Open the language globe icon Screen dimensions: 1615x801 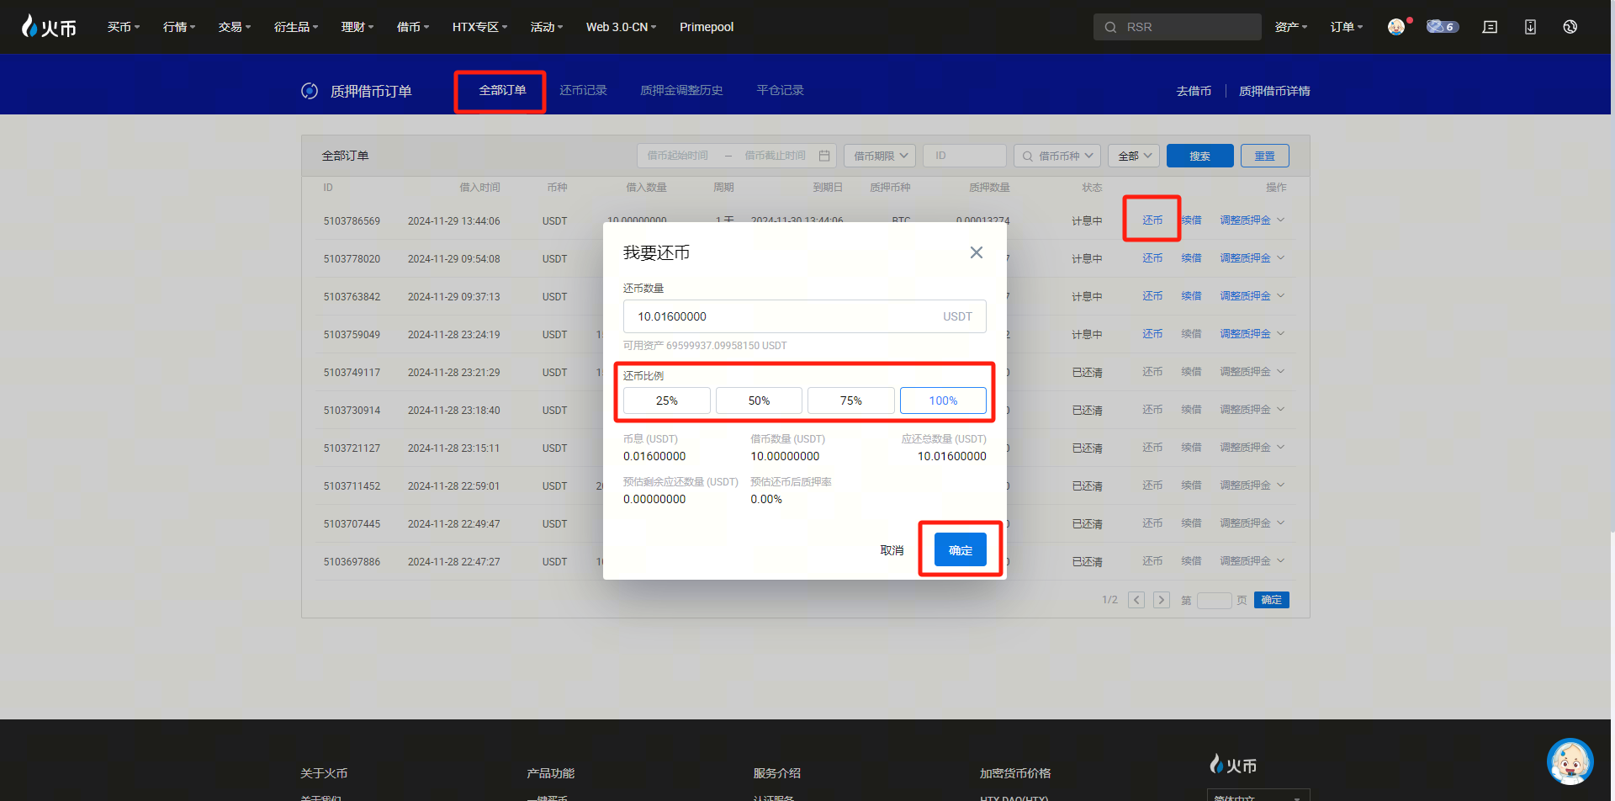1570,27
